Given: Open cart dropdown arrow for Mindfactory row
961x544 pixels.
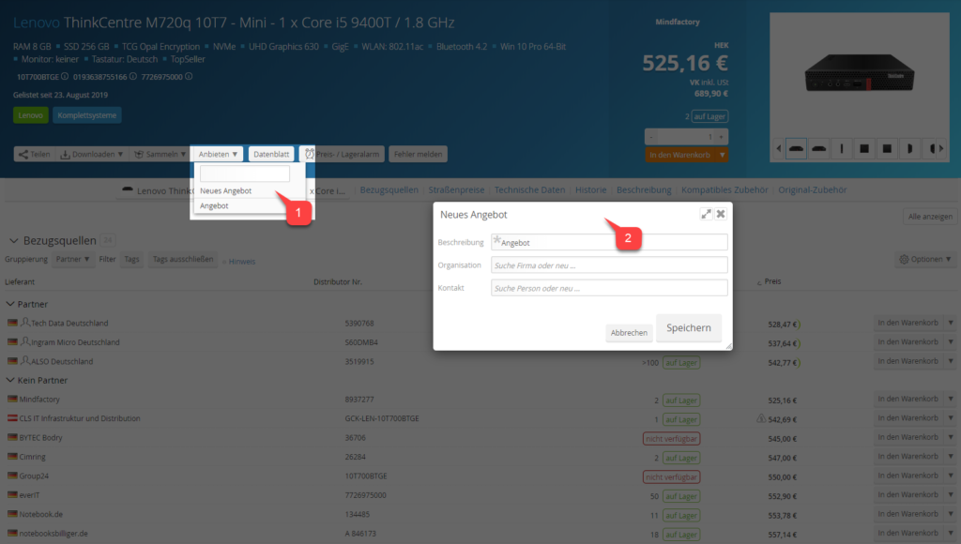Looking at the screenshot, I should (x=951, y=399).
